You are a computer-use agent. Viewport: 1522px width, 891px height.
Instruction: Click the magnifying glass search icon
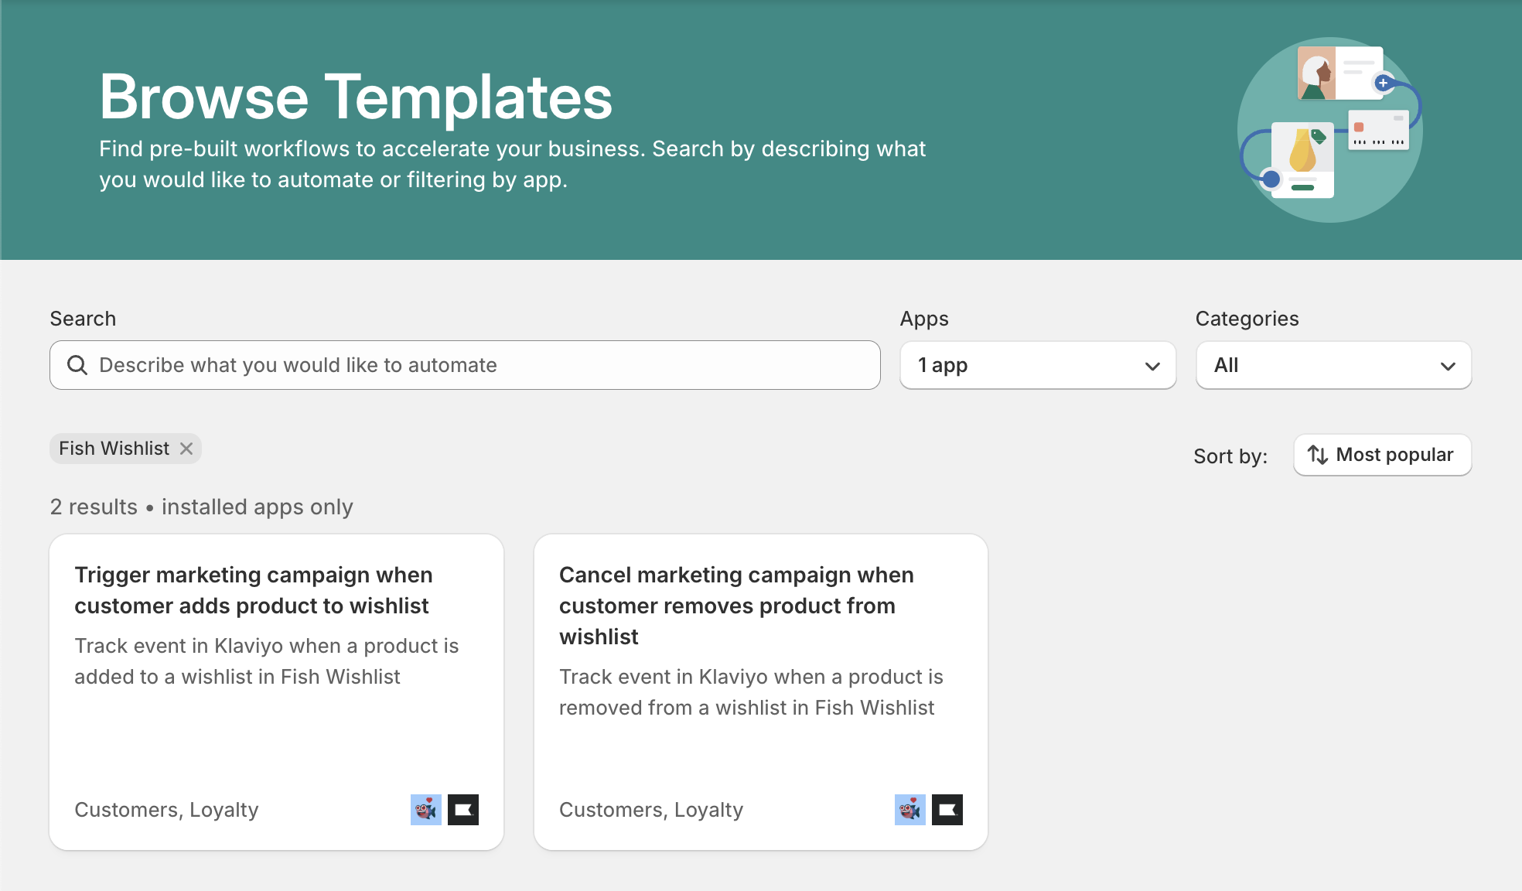pos(77,365)
